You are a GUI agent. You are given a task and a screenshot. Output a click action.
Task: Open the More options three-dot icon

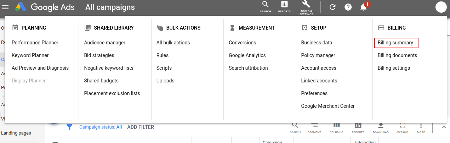click(x=421, y=128)
